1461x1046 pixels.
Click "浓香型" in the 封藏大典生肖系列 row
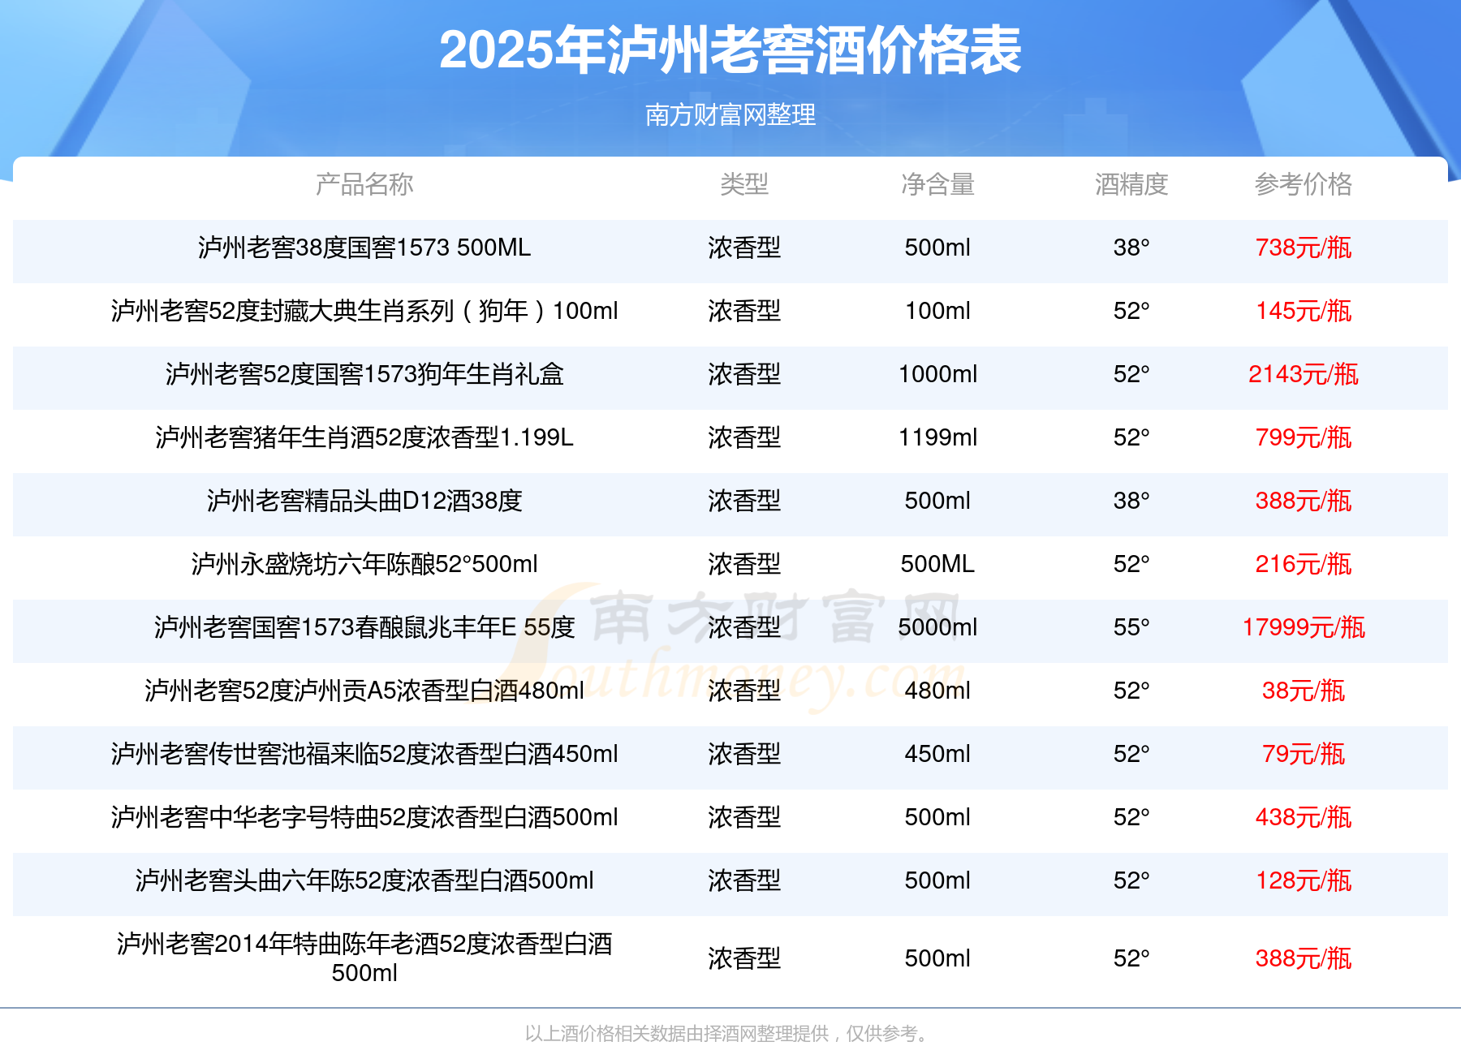click(744, 311)
